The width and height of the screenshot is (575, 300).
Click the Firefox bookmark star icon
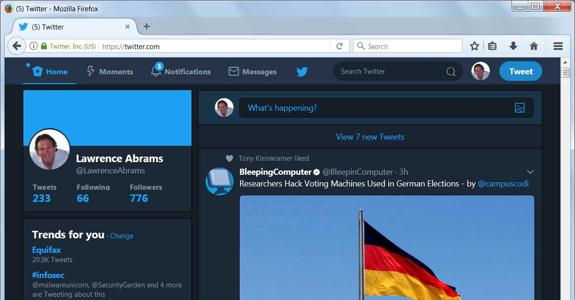click(475, 46)
